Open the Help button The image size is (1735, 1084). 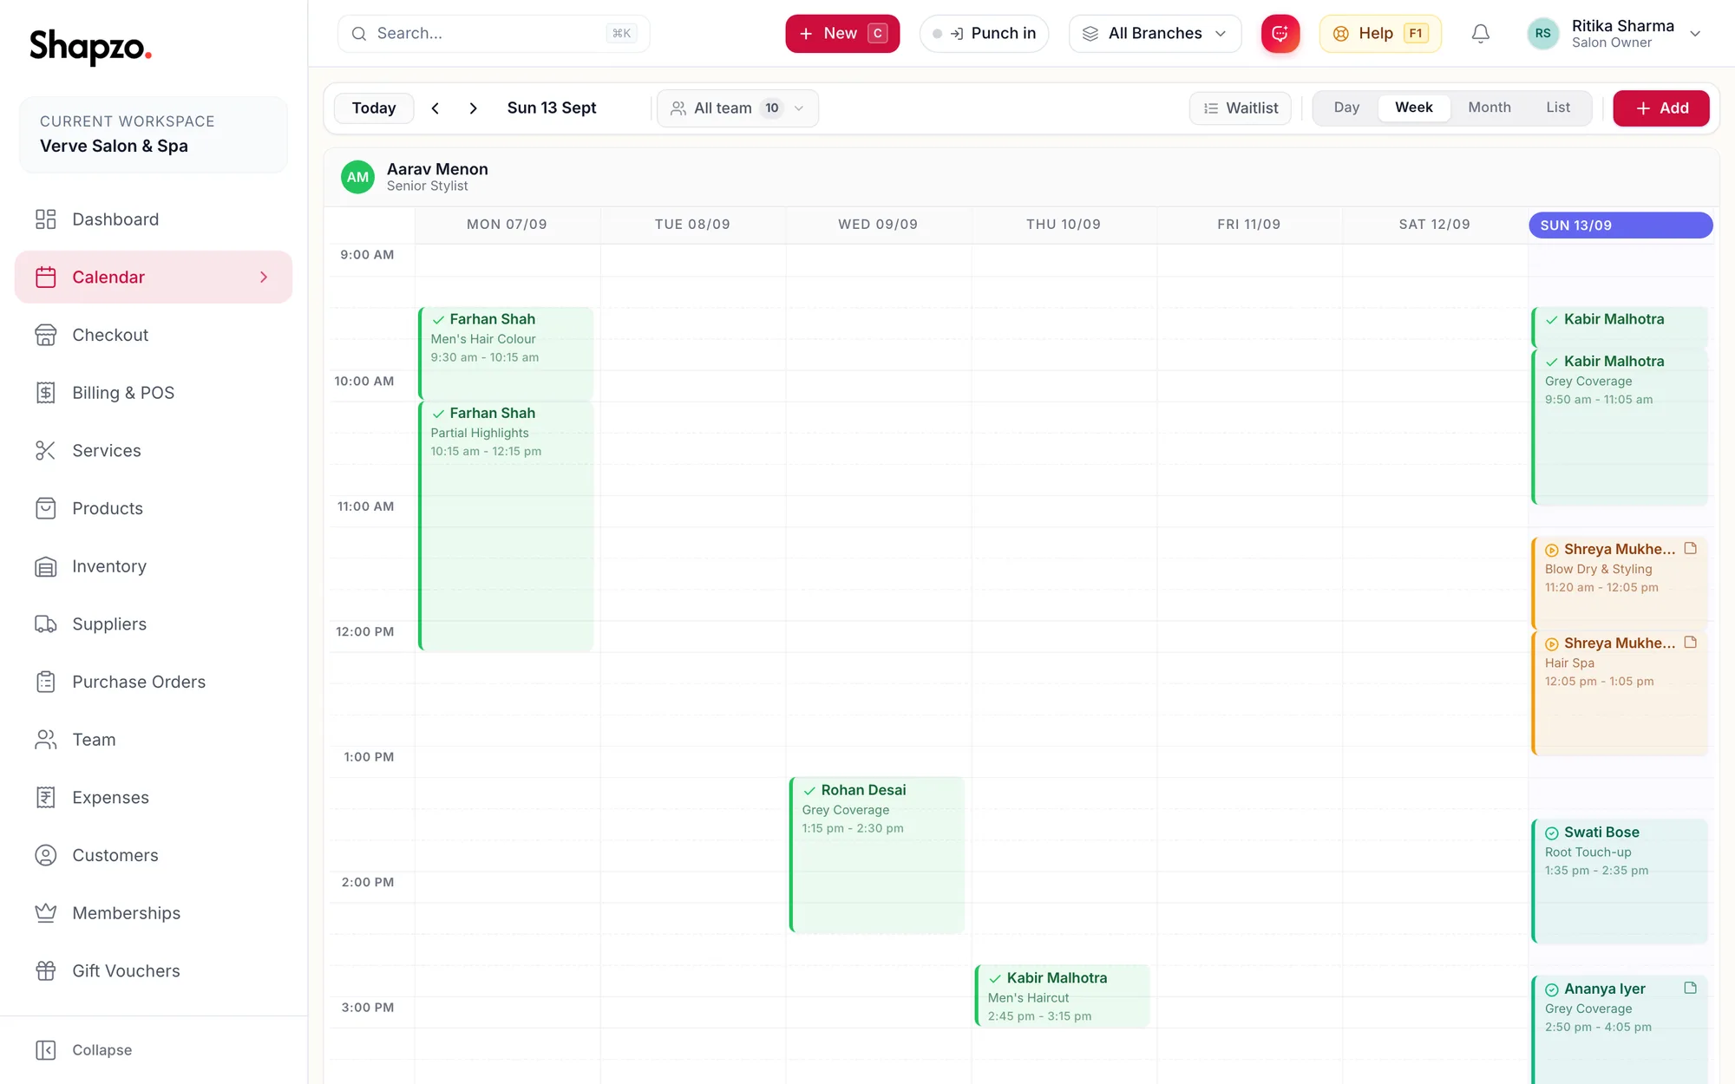pos(1380,34)
